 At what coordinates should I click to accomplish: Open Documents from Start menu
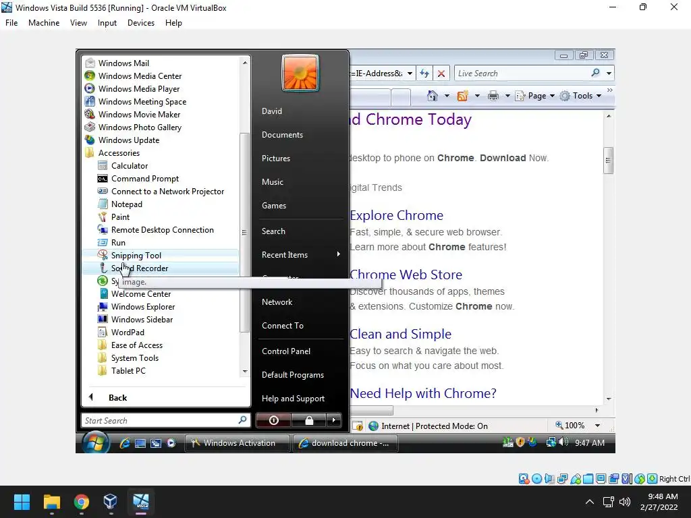tap(282, 135)
